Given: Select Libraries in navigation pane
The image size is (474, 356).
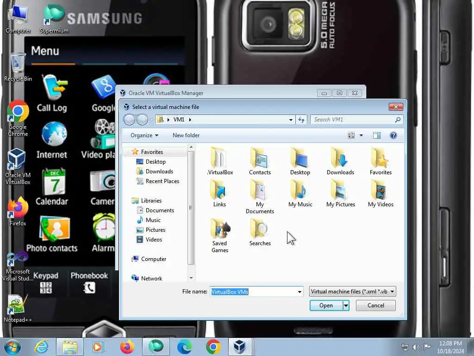Looking at the screenshot, I should click(151, 200).
